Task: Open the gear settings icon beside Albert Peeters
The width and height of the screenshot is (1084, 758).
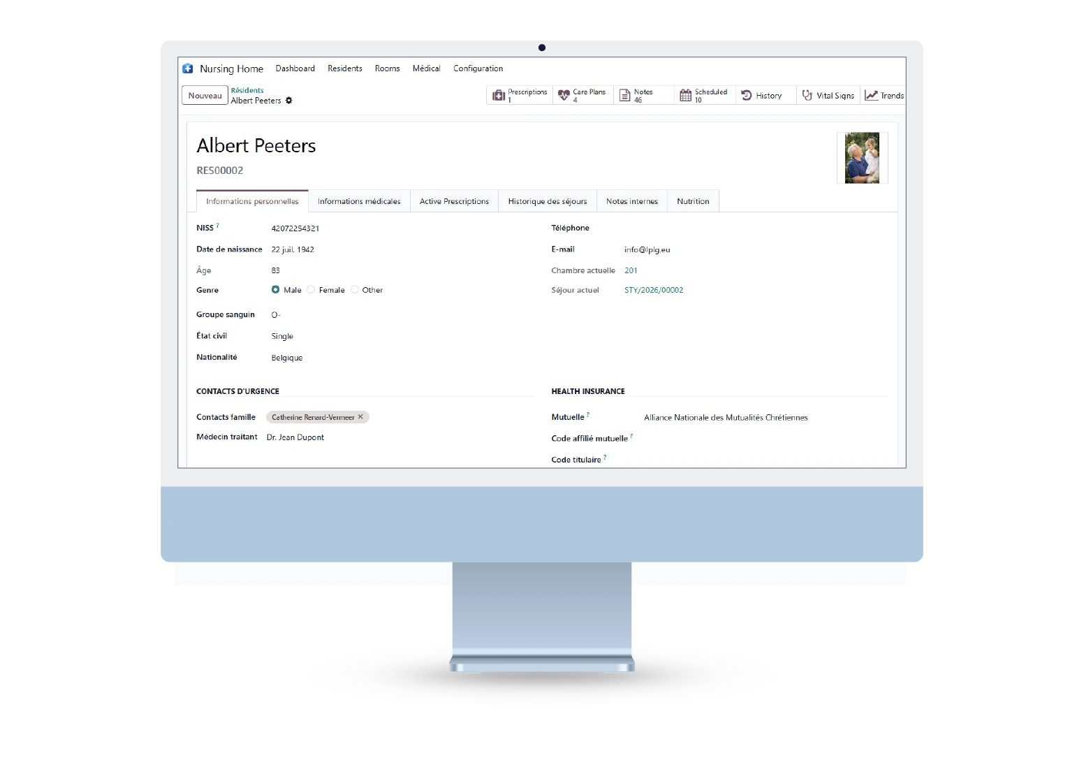Action: click(289, 101)
